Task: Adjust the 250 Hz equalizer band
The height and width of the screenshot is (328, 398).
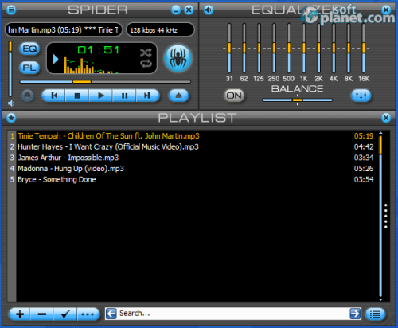Action: point(274,49)
